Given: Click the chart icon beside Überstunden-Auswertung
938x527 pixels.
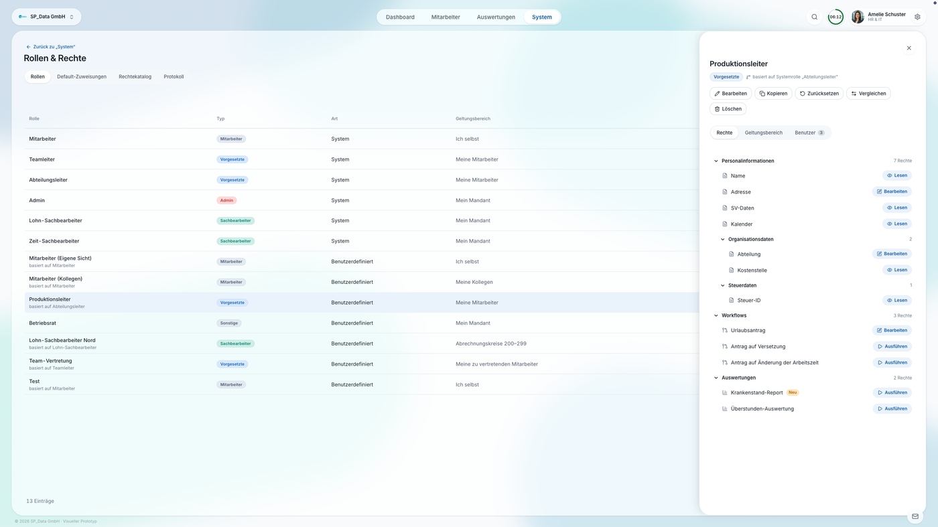Looking at the screenshot, I should (725, 408).
